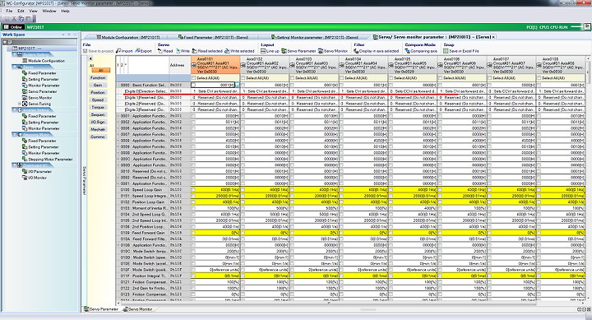Check Select All(All) under Axis0104
The width and height of the screenshot is (592, 320).
(x=341, y=78)
